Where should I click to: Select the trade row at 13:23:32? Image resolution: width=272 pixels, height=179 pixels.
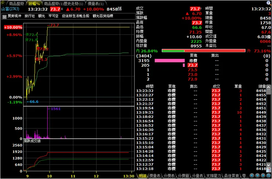[x=201, y=91]
